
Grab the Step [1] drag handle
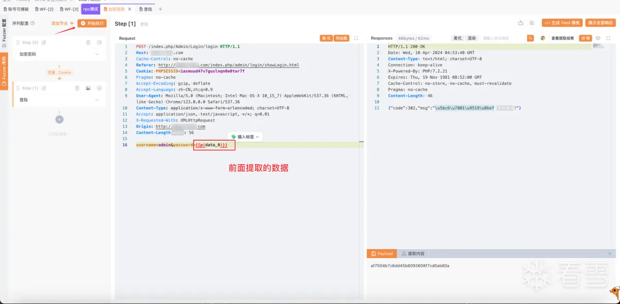[18, 88]
